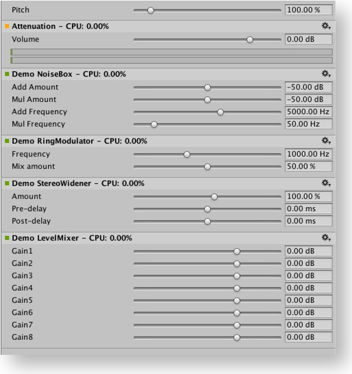Click the Gain8 parameter label
This screenshot has height=374, width=352.
tap(22, 337)
